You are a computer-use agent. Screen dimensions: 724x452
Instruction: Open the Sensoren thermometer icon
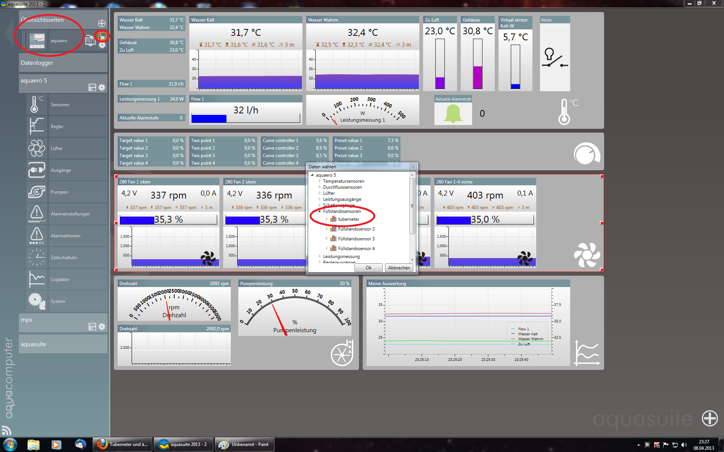click(37, 104)
